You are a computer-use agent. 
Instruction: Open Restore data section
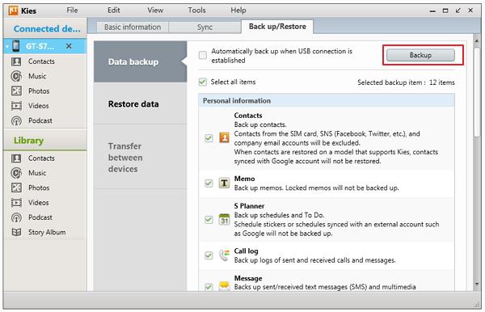pos(140,104)
